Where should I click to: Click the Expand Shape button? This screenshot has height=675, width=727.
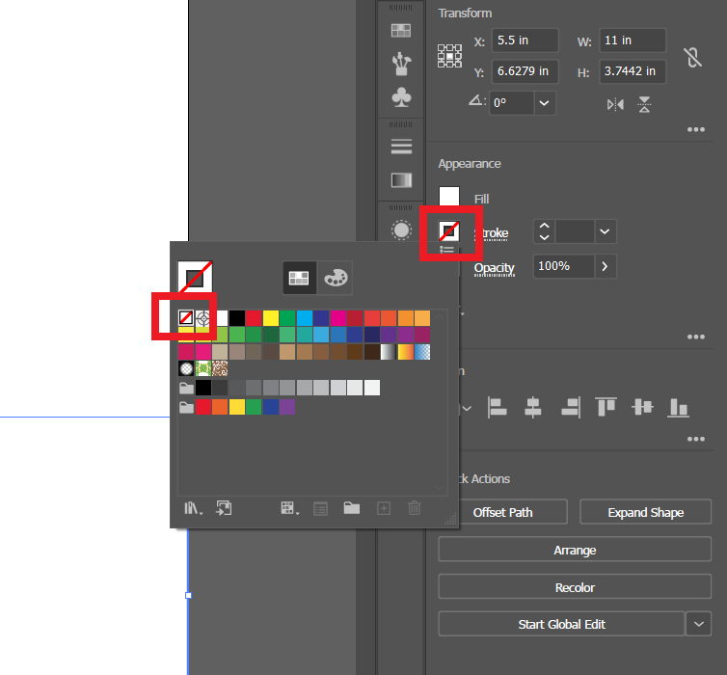tap(645, 512)
